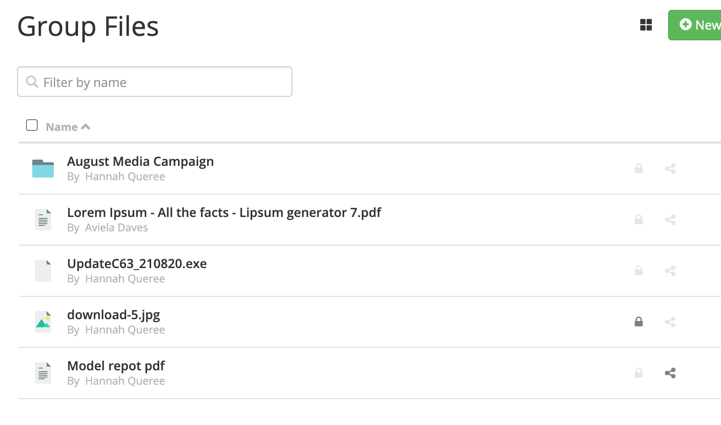Share the August Media Campaign folder

click(x=670, y=169)
